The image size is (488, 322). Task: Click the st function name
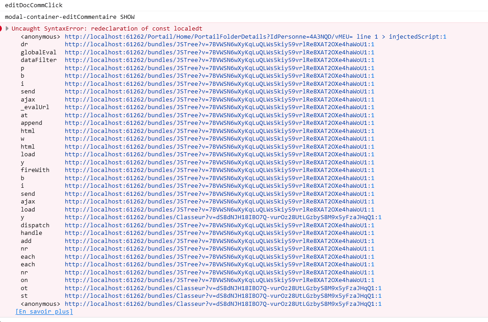tap(24, 296)
